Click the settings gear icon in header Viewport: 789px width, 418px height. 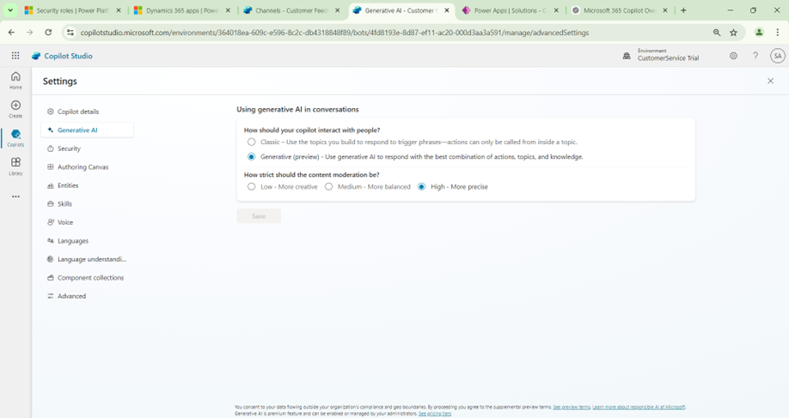733,56
